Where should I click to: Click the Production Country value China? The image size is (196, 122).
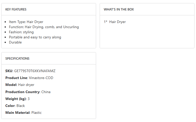click(46, 92)
